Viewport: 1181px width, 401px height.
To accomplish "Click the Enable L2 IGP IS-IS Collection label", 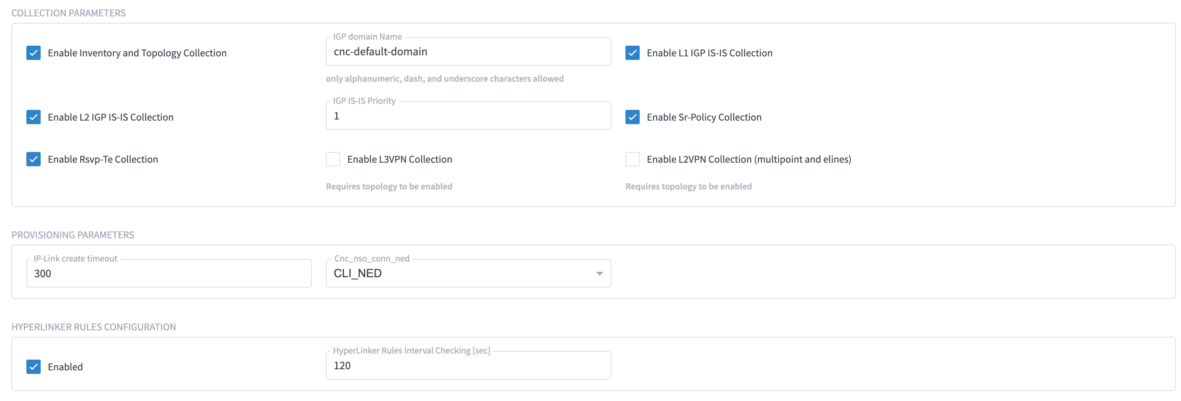I will (x=111, y=117).
